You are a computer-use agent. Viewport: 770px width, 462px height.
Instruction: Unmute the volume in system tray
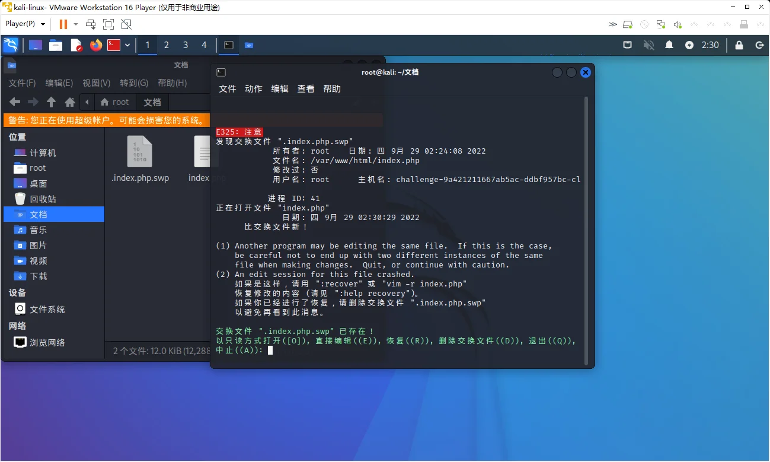click(x=649, y=45)
